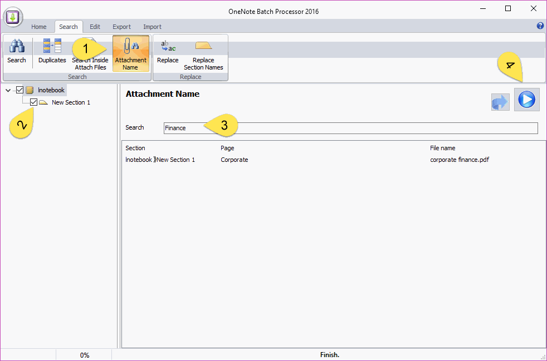
Task: Maximize the OneNote Batch Processor window
Action: coord(508,9)
